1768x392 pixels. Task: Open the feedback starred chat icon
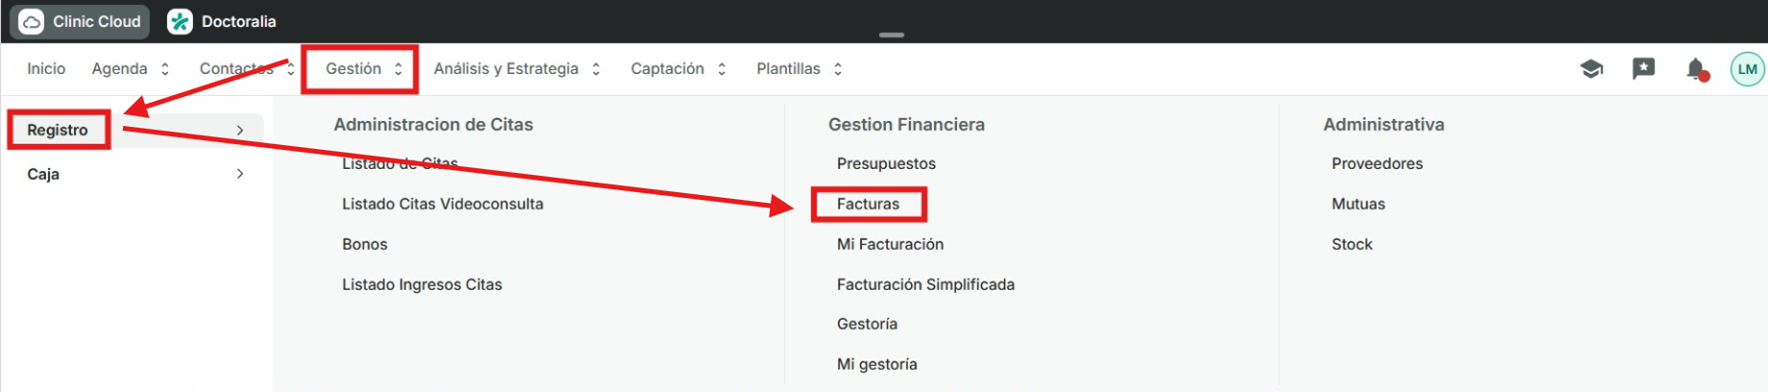(1643, 69)
